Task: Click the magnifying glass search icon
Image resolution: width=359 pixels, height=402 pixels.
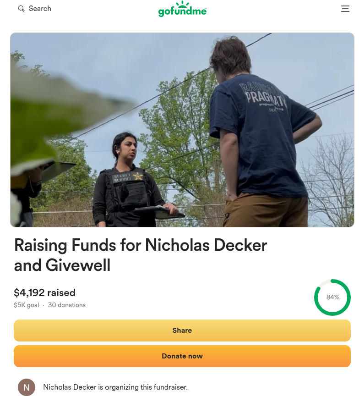Action: point(21,9)
